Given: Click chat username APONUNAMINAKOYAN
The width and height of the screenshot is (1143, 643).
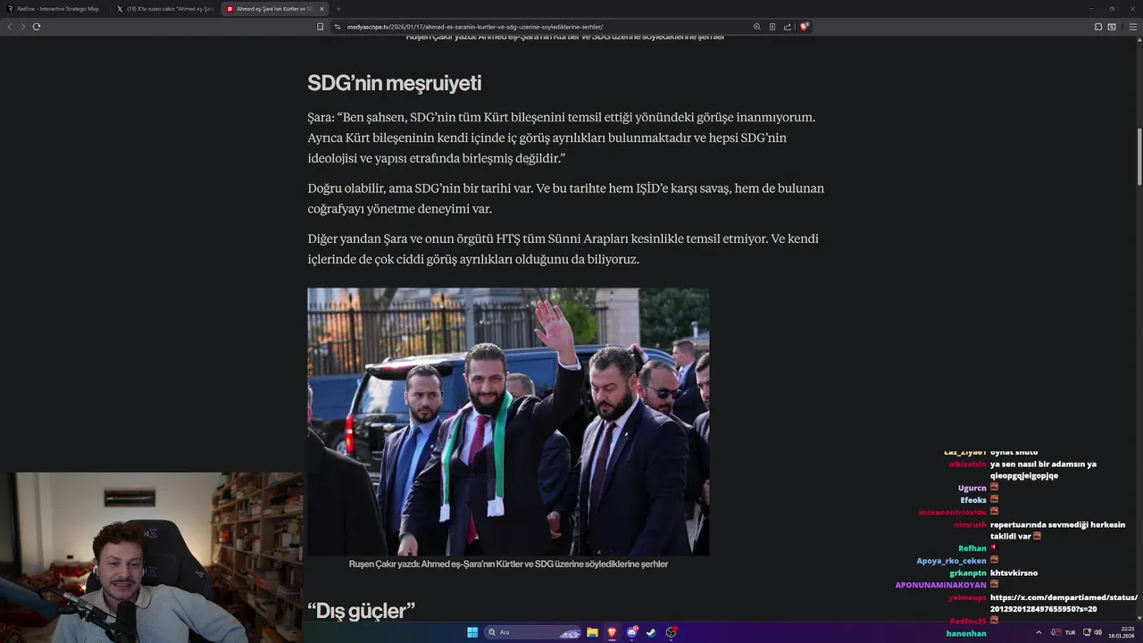Looking at the screenshot, I should tap(941, 585).
